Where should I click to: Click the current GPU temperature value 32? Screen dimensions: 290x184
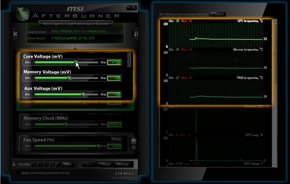pos(265,39)
